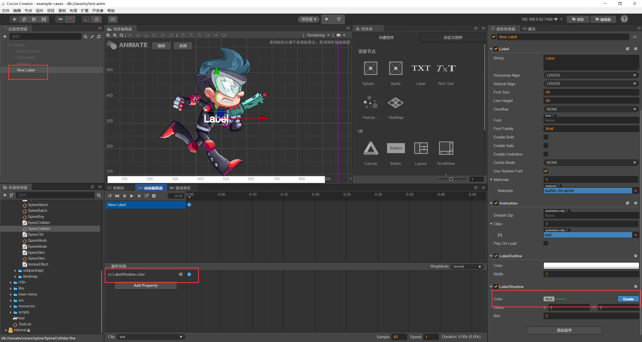The image size is (642, 342).
Task: Open the 组件 menu in menu bar
Action: click(39, 11)
